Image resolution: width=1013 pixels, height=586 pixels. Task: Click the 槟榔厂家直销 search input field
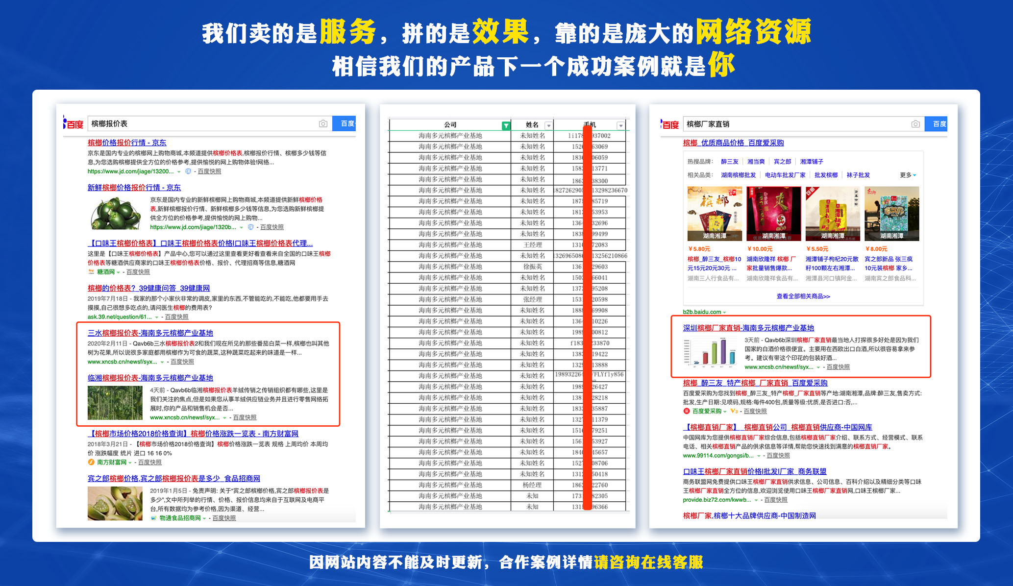(x=794, y=124)
